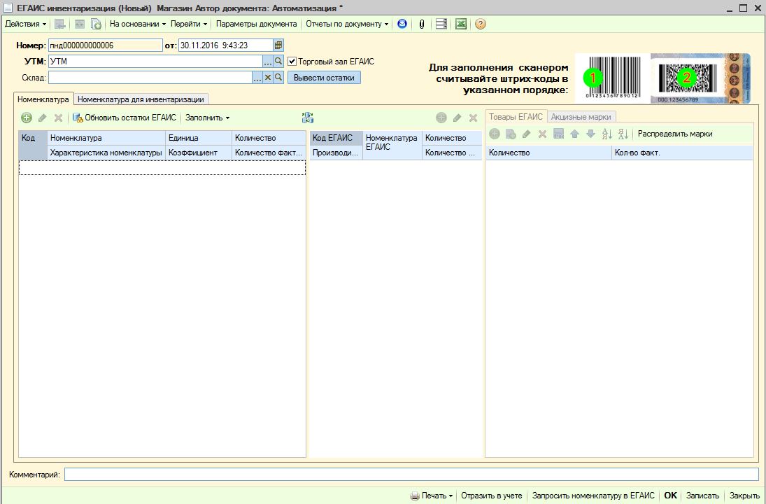
Task: Click Обновить остатки ЕГАИС button
Action: [125, 118]
